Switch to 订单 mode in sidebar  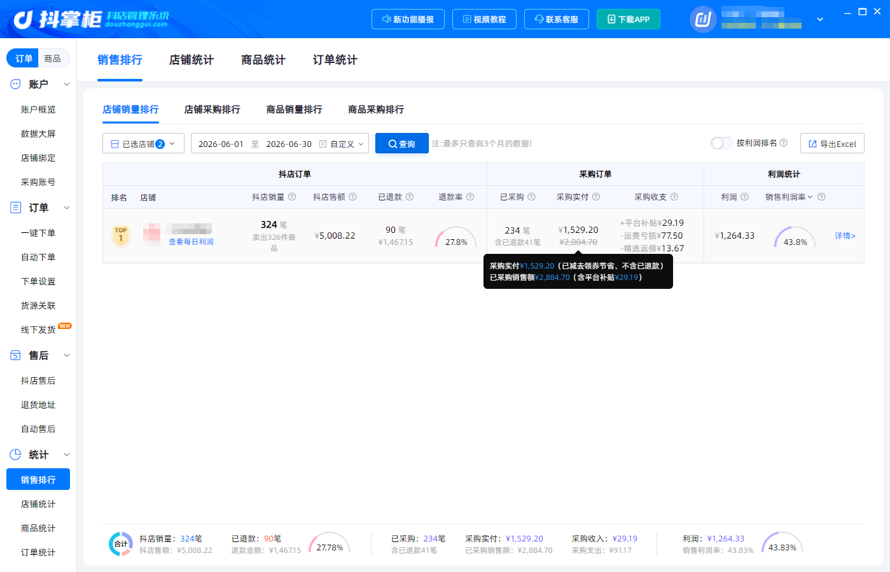coord(24,59)
